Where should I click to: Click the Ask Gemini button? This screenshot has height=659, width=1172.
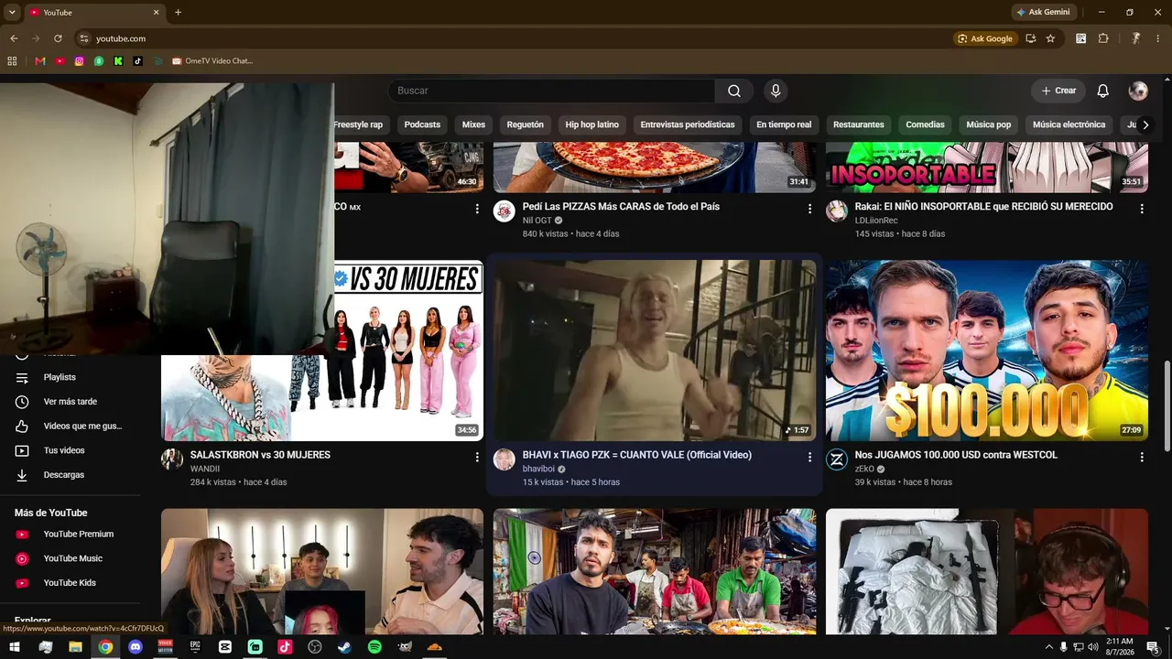pos(1042,12)
